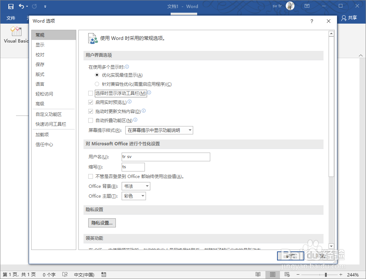Click info icon beside 启用实时预览
Screen dimensions: 366x279
pos(130,102)
